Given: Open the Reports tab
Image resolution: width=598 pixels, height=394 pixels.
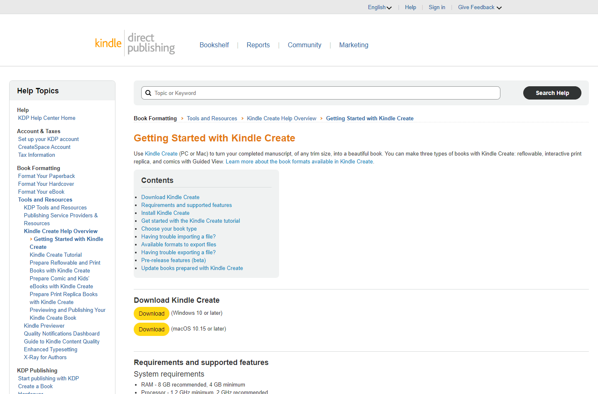Looking at the screenshot, I should coord(258,45).
